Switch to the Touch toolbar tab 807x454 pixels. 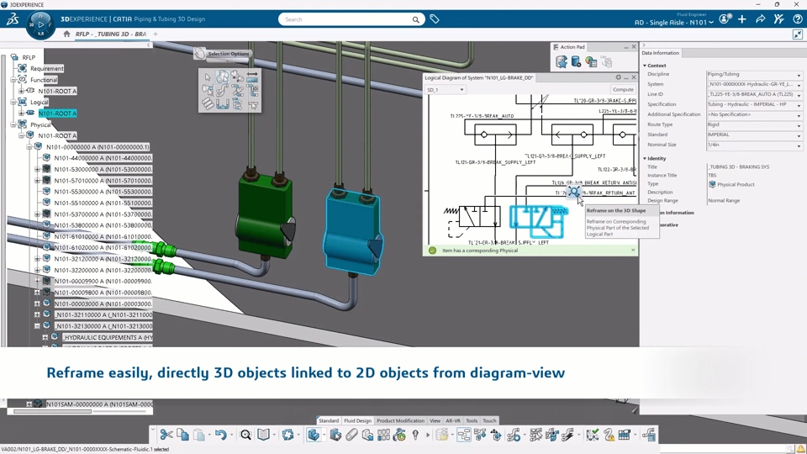489,420
